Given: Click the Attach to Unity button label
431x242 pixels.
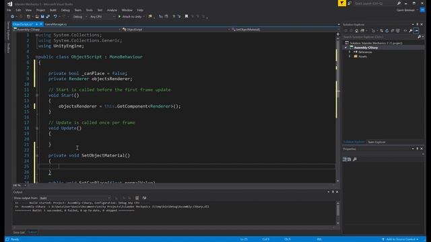Looking at the screenshot, I should [132, 17].
